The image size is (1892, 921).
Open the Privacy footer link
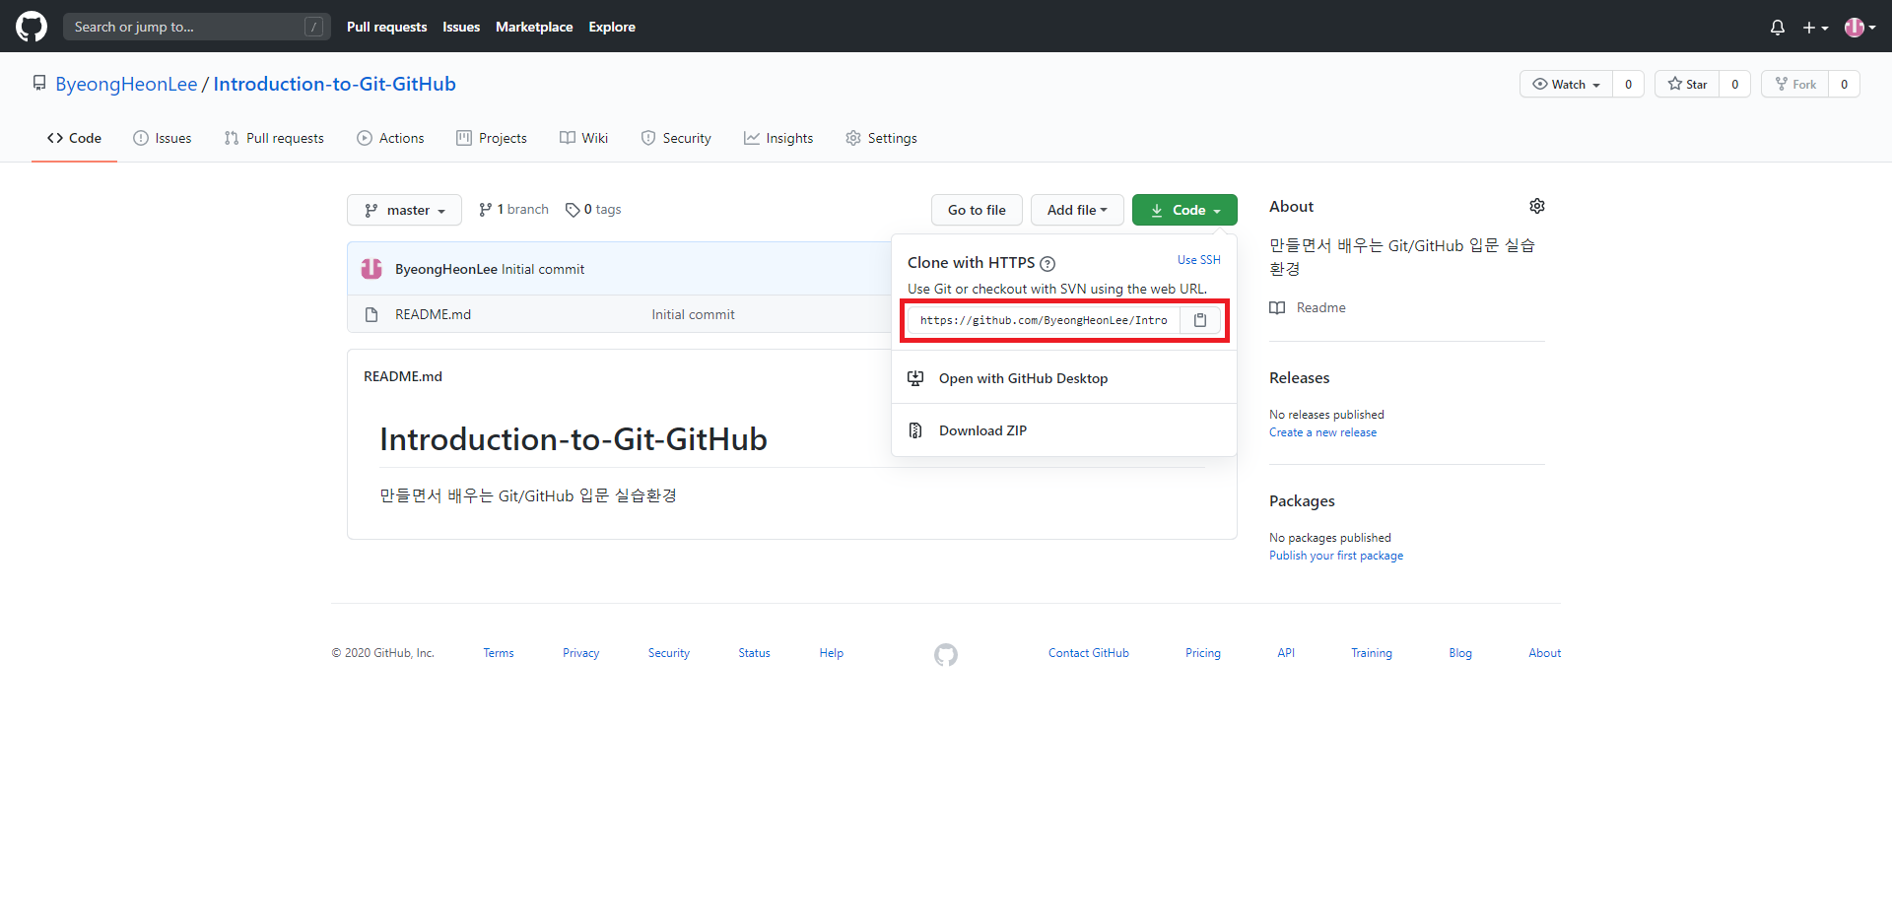pyautogui.click(x=580, y=653)
